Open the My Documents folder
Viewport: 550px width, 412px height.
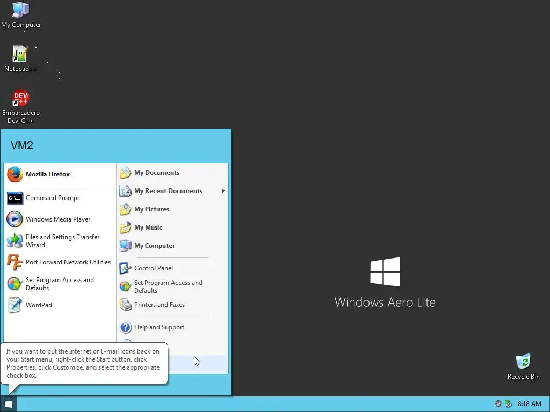pyautogui.click(x=172, y=173)
